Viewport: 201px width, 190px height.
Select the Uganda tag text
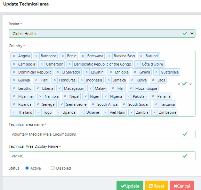point(69,112)
